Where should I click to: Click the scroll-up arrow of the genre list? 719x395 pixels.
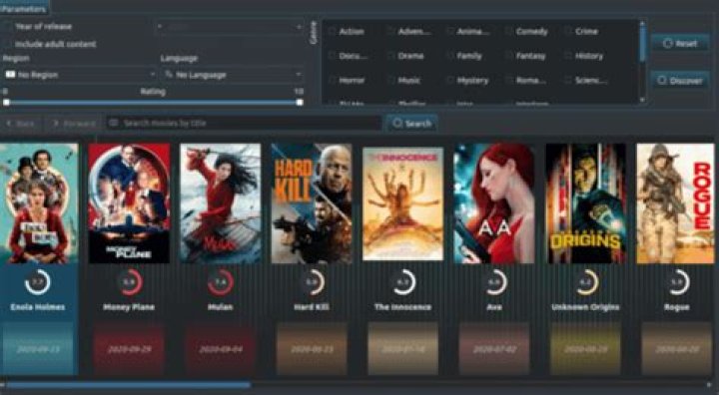[642, 23]
